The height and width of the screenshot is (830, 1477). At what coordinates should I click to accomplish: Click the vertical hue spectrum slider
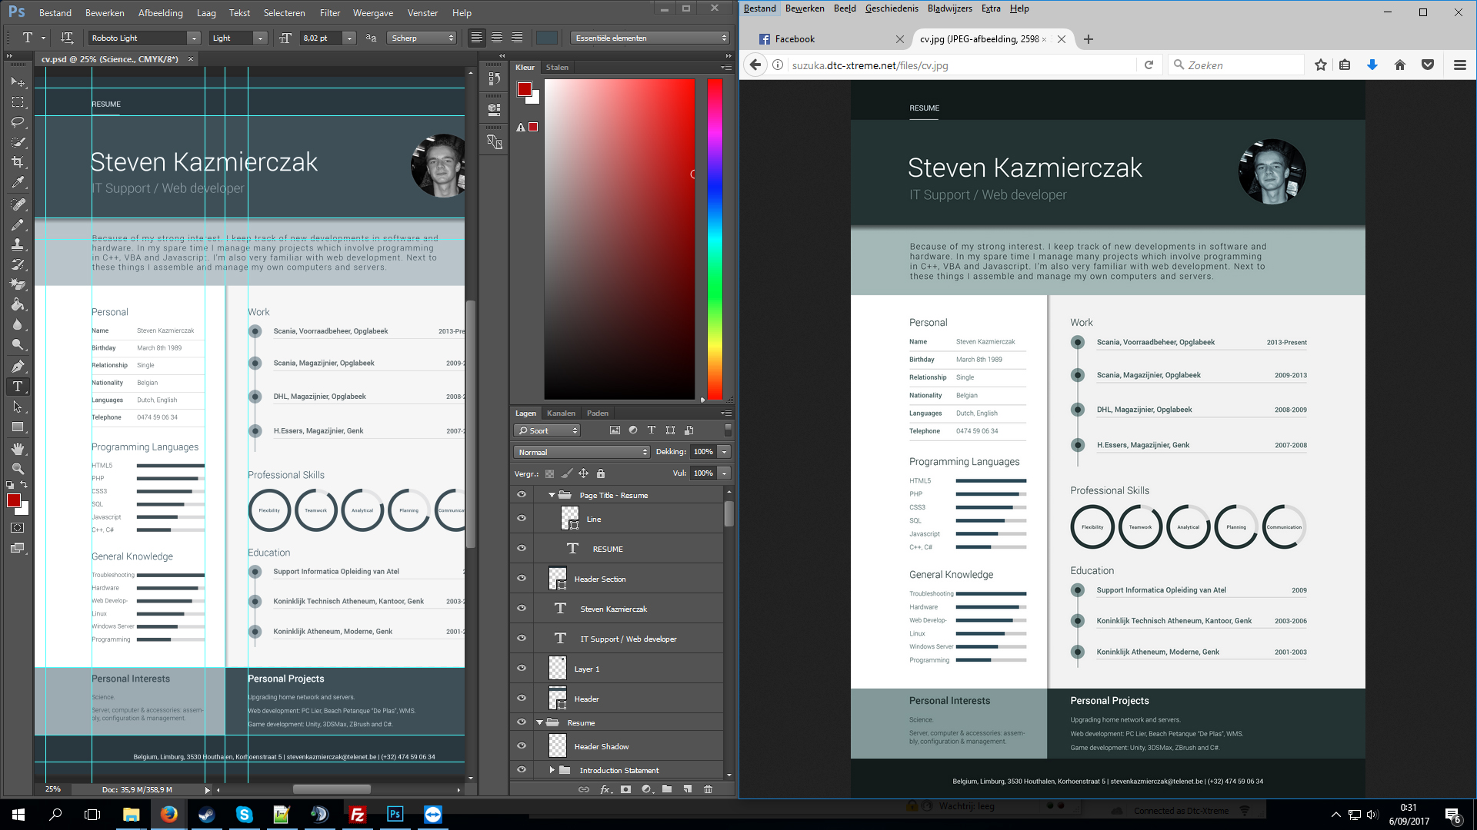pyautogui.click(x=715, y=238)
